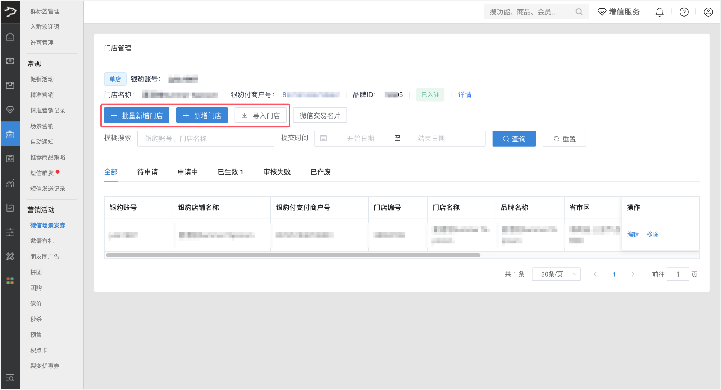Click the home icon in left sidebar
721x390 pixels.
(x=10, y=37)
